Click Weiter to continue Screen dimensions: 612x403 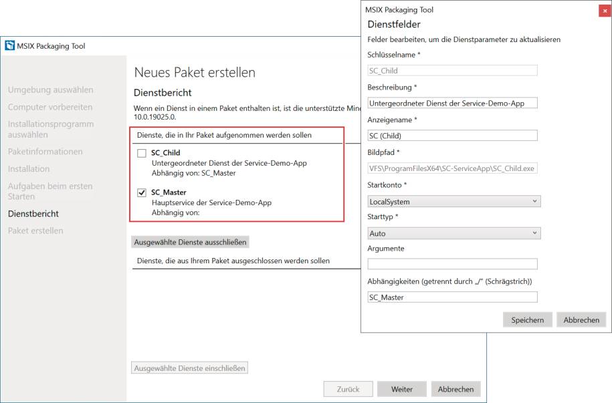pos(401,389)
